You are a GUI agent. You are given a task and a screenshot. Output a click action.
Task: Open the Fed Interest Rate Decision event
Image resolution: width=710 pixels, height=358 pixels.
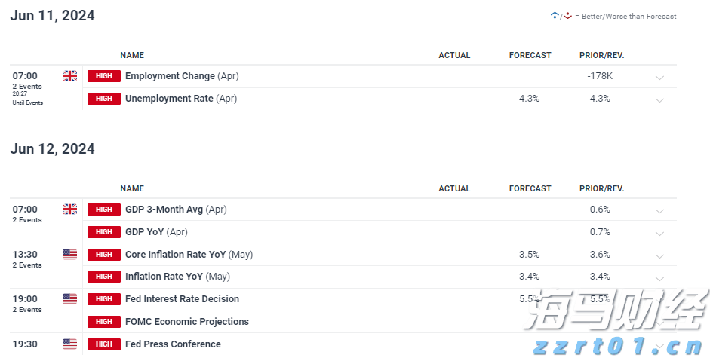[x=182, y=299]
